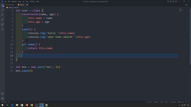Screen dimensions: 191x107
Task: Open the OBS Studio taskbar icon
Action: coord(36,105)
